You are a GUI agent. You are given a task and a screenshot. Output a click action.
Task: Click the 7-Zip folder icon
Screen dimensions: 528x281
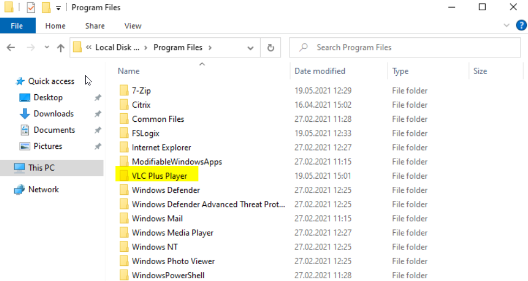click(124, 90)
